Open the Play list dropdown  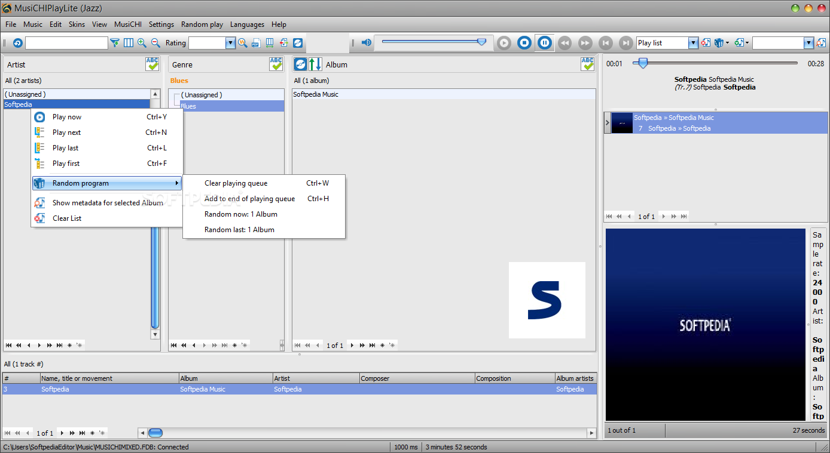[x=693, y=43]
